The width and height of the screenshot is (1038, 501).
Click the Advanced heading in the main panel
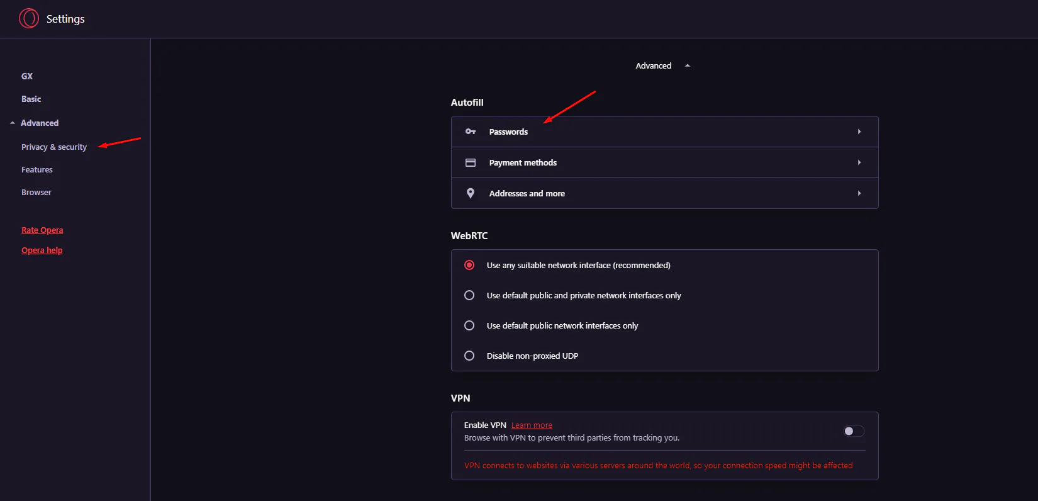point(654,65)
